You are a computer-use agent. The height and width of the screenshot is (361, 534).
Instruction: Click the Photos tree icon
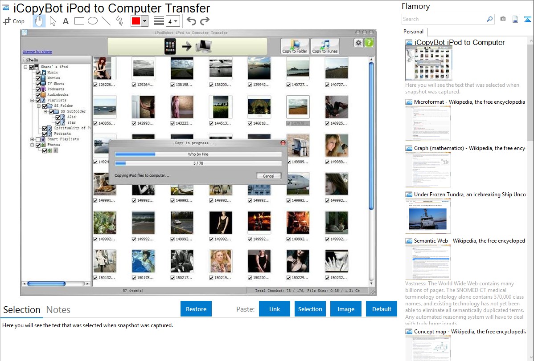(x=43, y=145)
